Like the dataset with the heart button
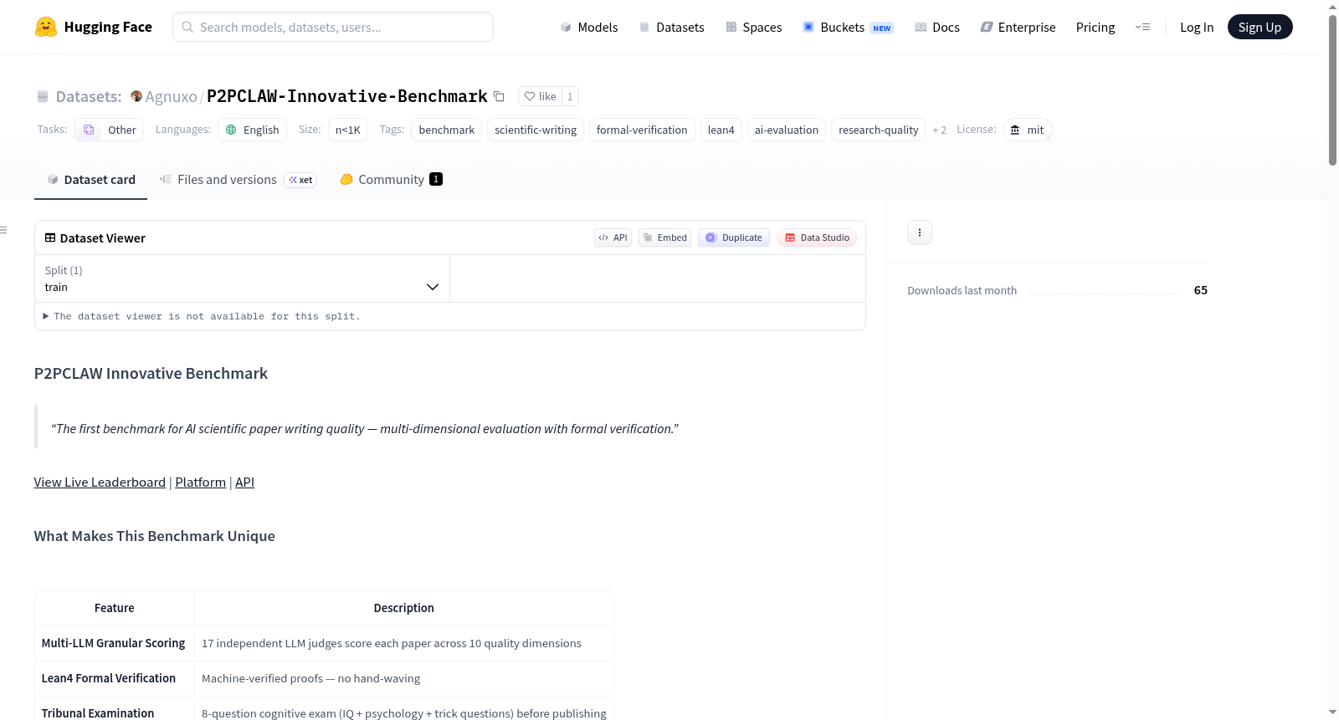The height and width of the screenshot is (720, 1339). click(x=540, y=96)
